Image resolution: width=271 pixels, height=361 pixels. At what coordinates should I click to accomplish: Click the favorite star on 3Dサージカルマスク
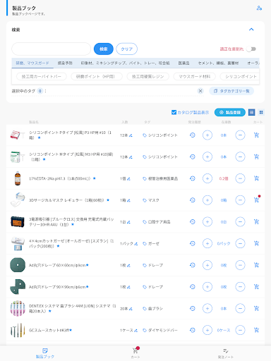pyautogui.click(x=108, y=200)
